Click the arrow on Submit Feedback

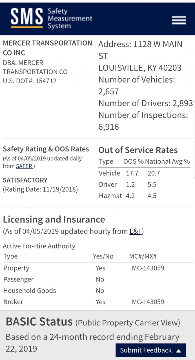(179, 350)
